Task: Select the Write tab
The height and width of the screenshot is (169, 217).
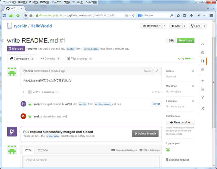Action: click(28, 150)
